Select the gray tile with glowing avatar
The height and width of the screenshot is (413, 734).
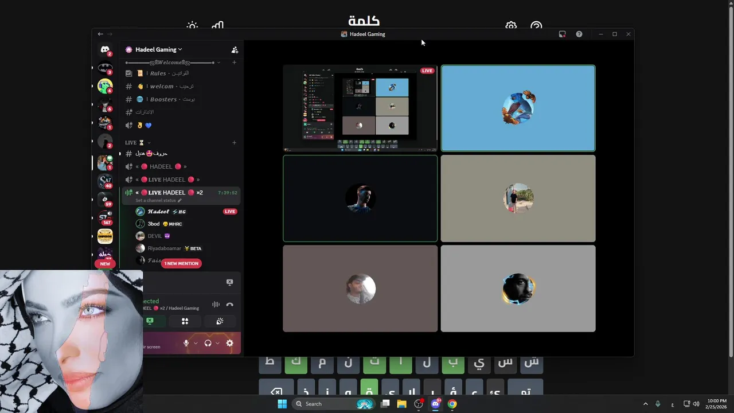point(518,289)
